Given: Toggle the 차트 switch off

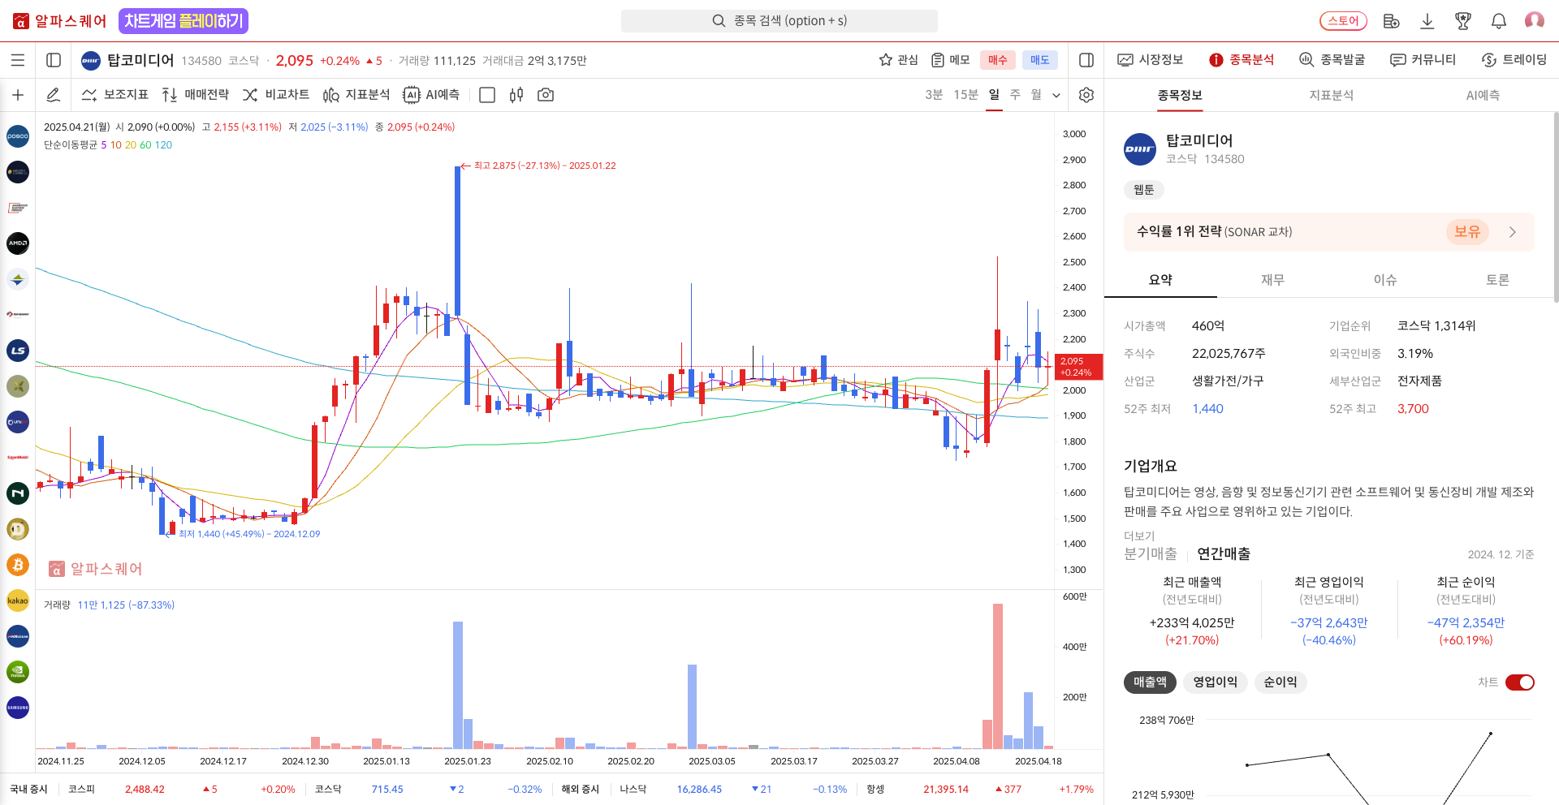Looking at the screenshot, I should pyautogui.click(x=1519, y=682).
